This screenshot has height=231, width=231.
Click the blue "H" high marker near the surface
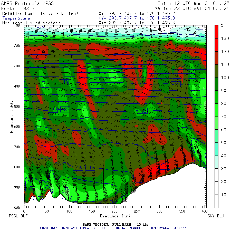click(63, 192)
